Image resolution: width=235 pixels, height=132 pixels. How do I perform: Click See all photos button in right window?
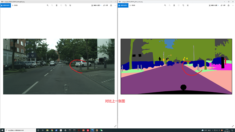click(x=123, y=5)
